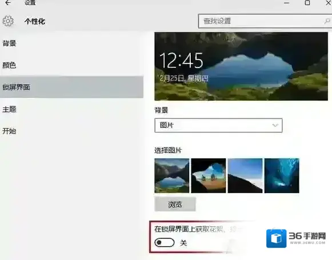
Task: Open the settings gear icon beside 个性化
Action: tap(8, 21)
